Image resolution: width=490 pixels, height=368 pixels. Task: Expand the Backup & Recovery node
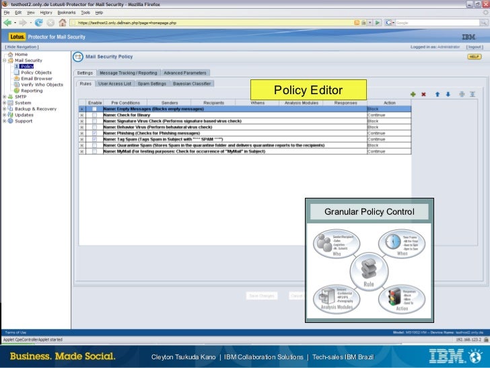(4, 109)
